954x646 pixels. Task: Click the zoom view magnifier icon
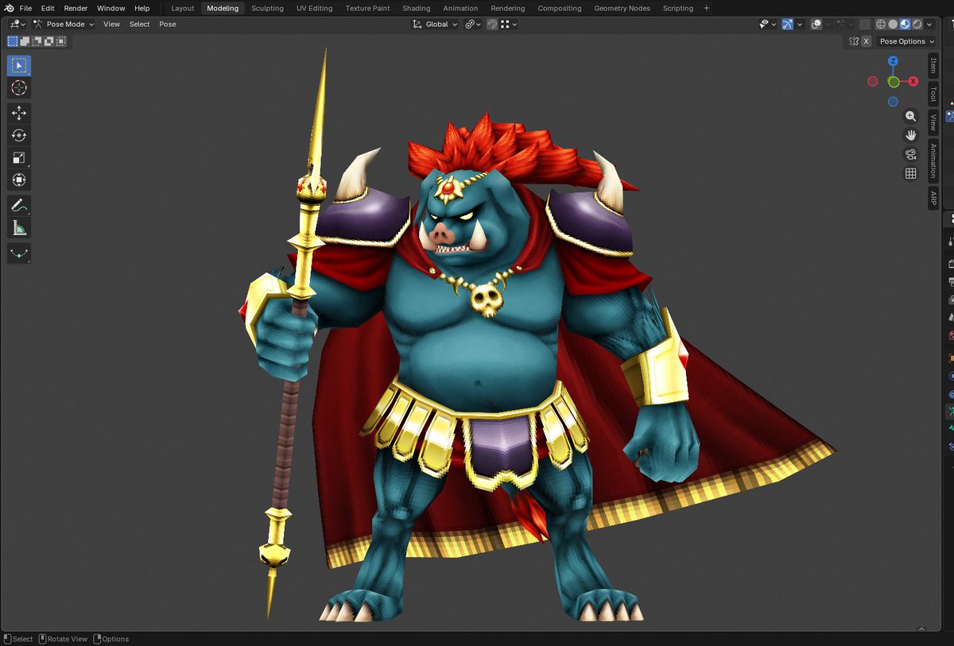(911, 116)
